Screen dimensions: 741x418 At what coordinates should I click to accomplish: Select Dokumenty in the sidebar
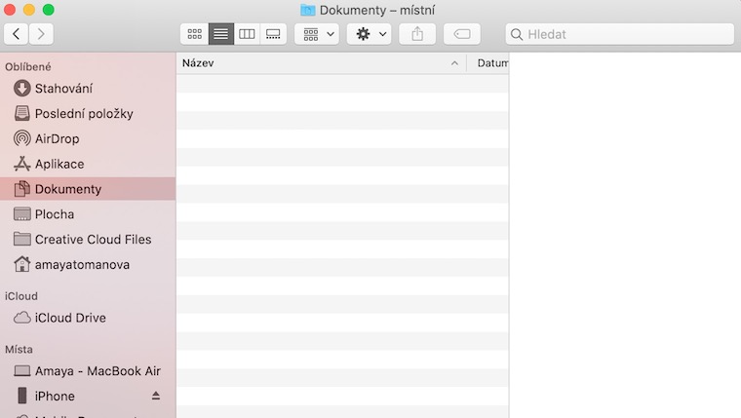coord(88,189)
